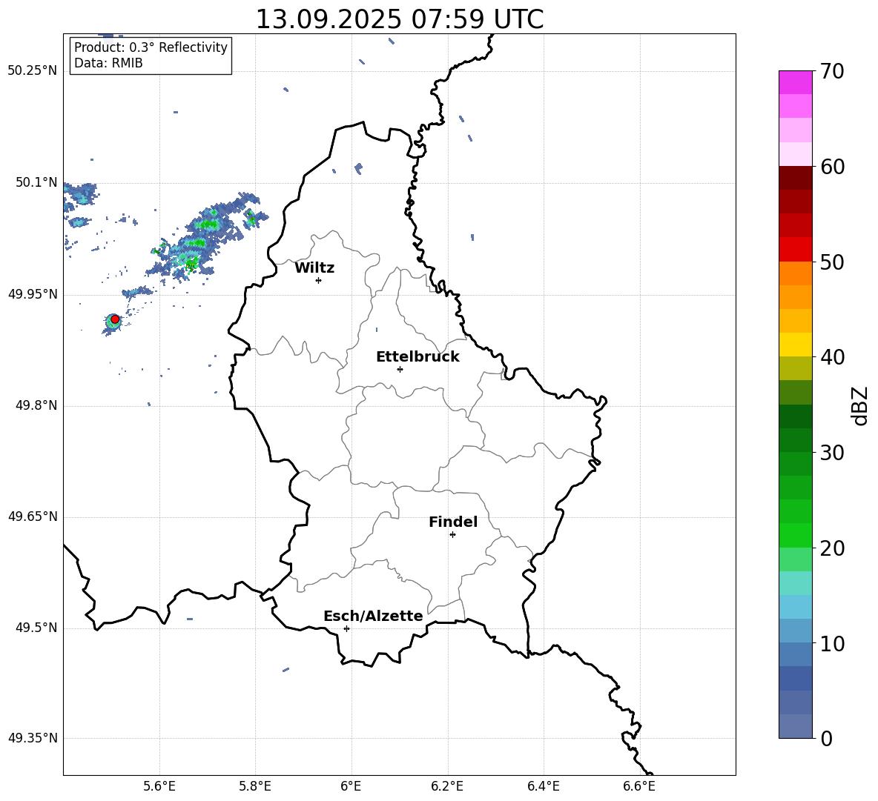This screenshot has width=878, height=801.
Task: Click the 49.35°N latitude label
Action: click(x=33, y=738)
